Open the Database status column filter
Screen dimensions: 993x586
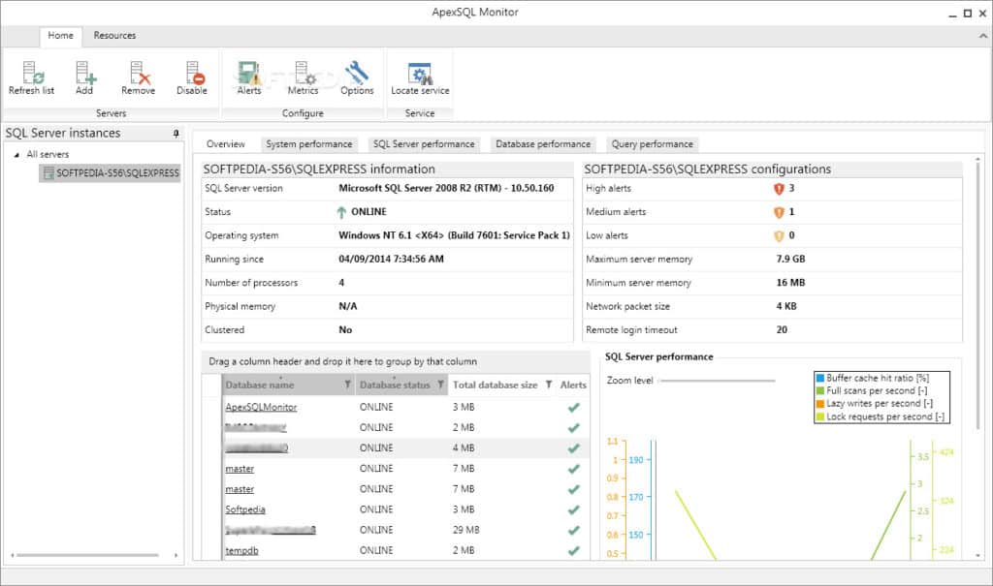(440, 386)
